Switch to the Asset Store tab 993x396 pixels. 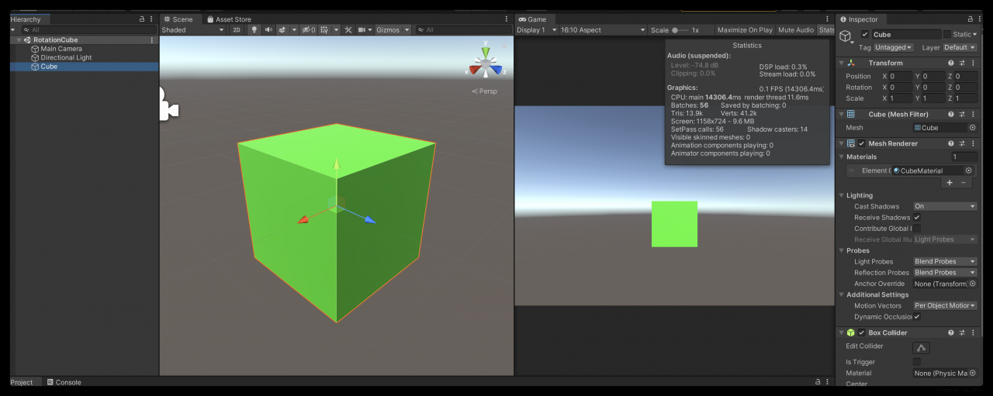[233, 19]
